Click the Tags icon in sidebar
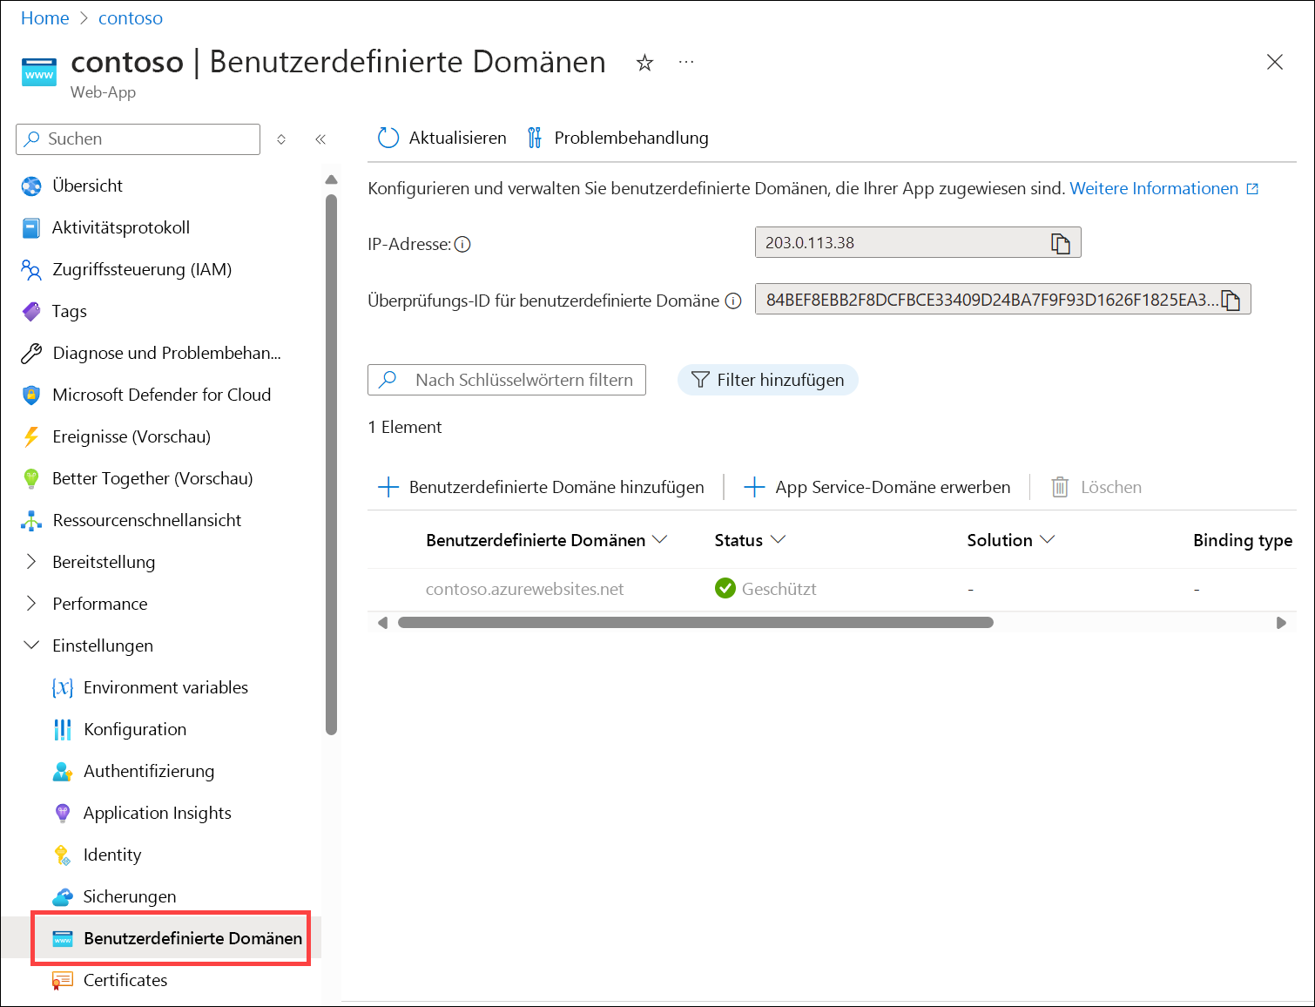The image size is (1315, 1007). pos(31,311)
